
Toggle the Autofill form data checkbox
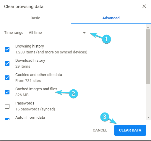pos(7,119)
